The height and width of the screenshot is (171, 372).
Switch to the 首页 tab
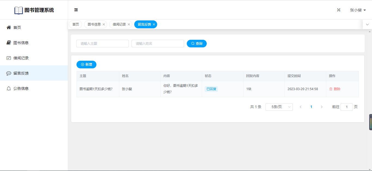(75, 25)
